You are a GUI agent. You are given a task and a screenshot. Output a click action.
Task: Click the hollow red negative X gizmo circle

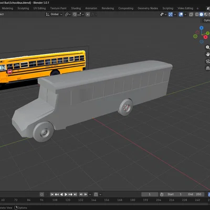[x=197, y=33]
